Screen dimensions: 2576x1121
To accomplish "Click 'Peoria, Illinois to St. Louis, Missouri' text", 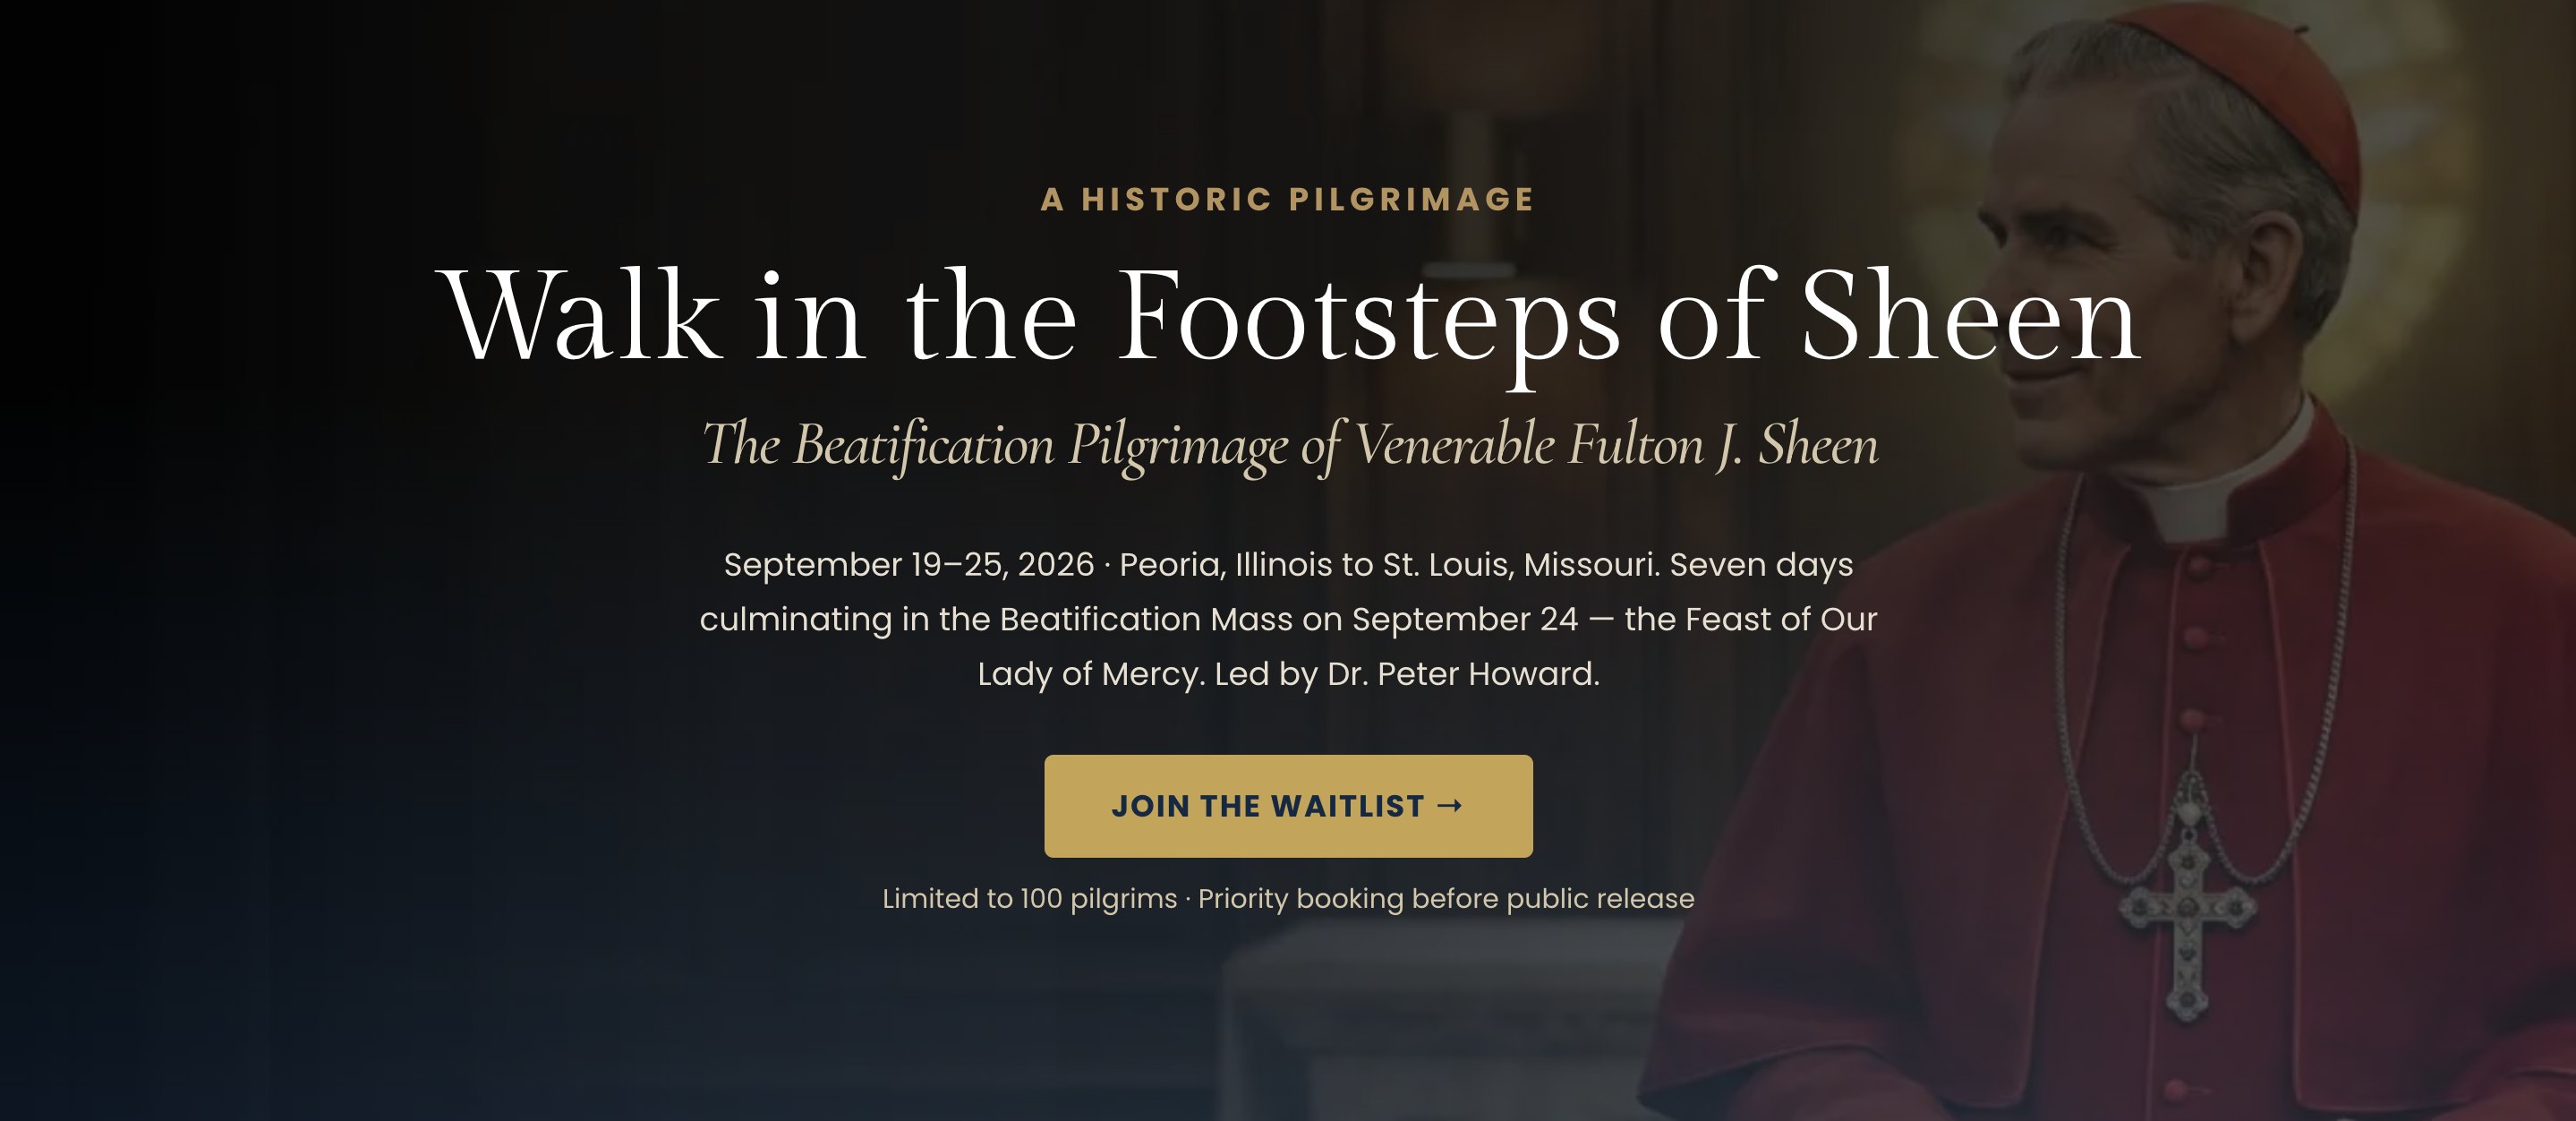I will tap(1388, 564).
